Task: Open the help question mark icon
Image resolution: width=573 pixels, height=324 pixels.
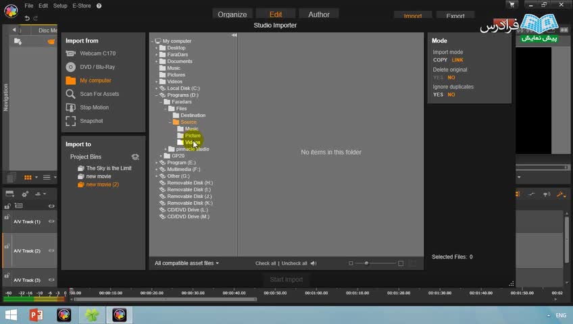Action: pyautogui.click(x=99, y=6)
